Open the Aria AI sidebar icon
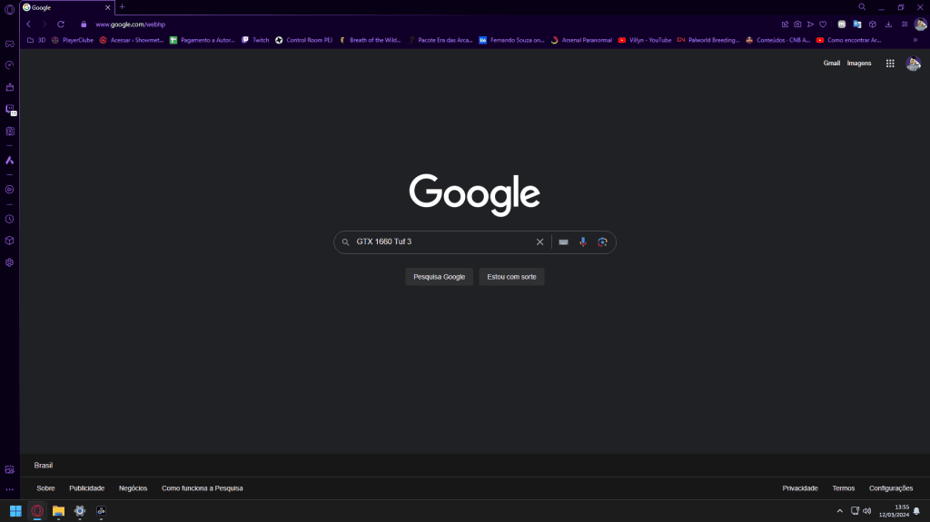 pyautogui.click(x=9, y=161)
